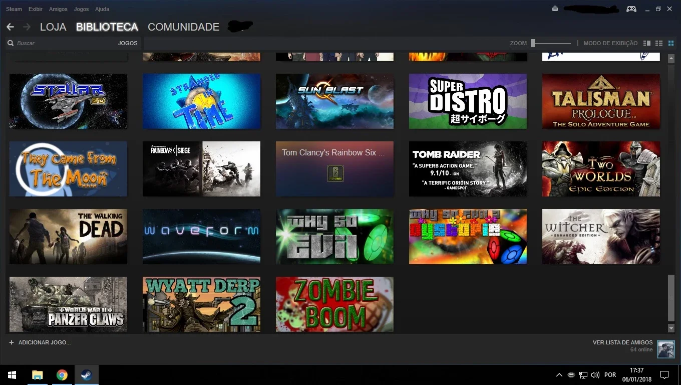Select Rainbow Six Siege image tile
The height and width of the screenshot is (385, 681).
coord(201,169)
